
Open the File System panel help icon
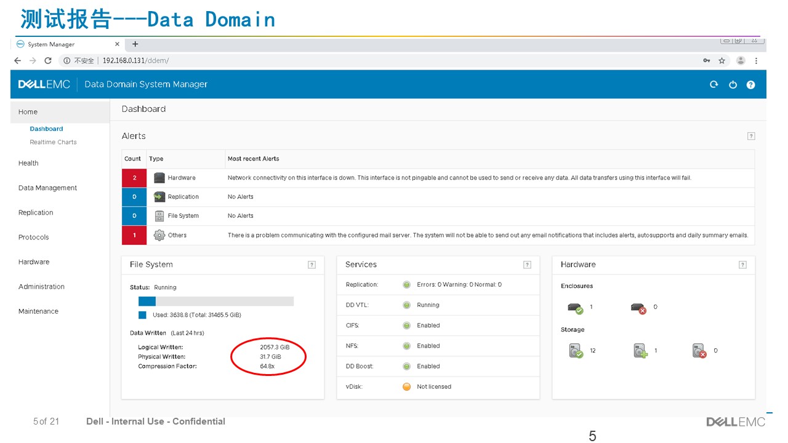(312, 265)
